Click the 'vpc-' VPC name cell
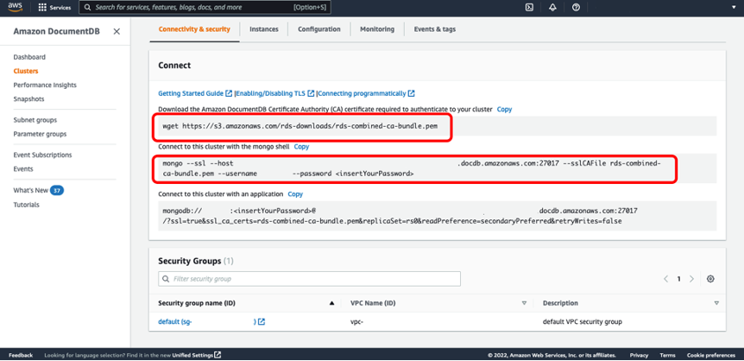The height and width of the screenshot is (361, 744). 356,321
